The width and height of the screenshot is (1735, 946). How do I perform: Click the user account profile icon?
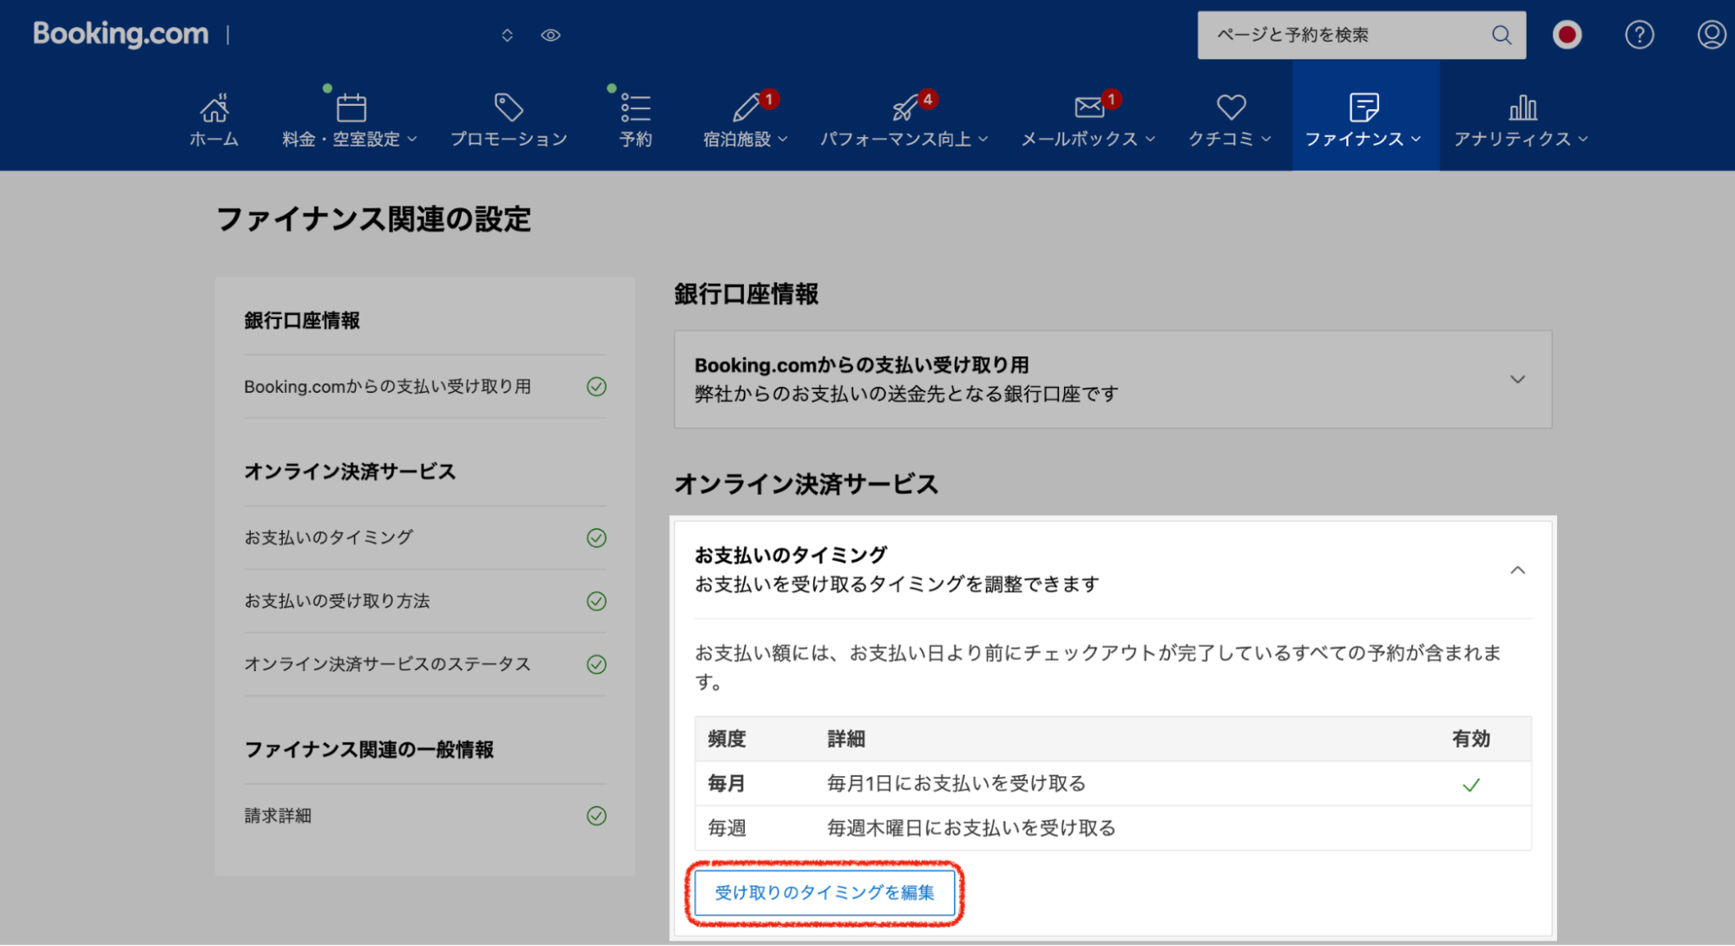click(x=1711, y=35)
